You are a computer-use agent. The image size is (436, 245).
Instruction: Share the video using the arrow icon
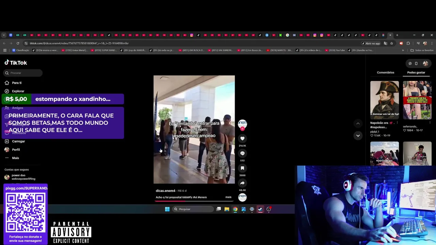(242, 183)
